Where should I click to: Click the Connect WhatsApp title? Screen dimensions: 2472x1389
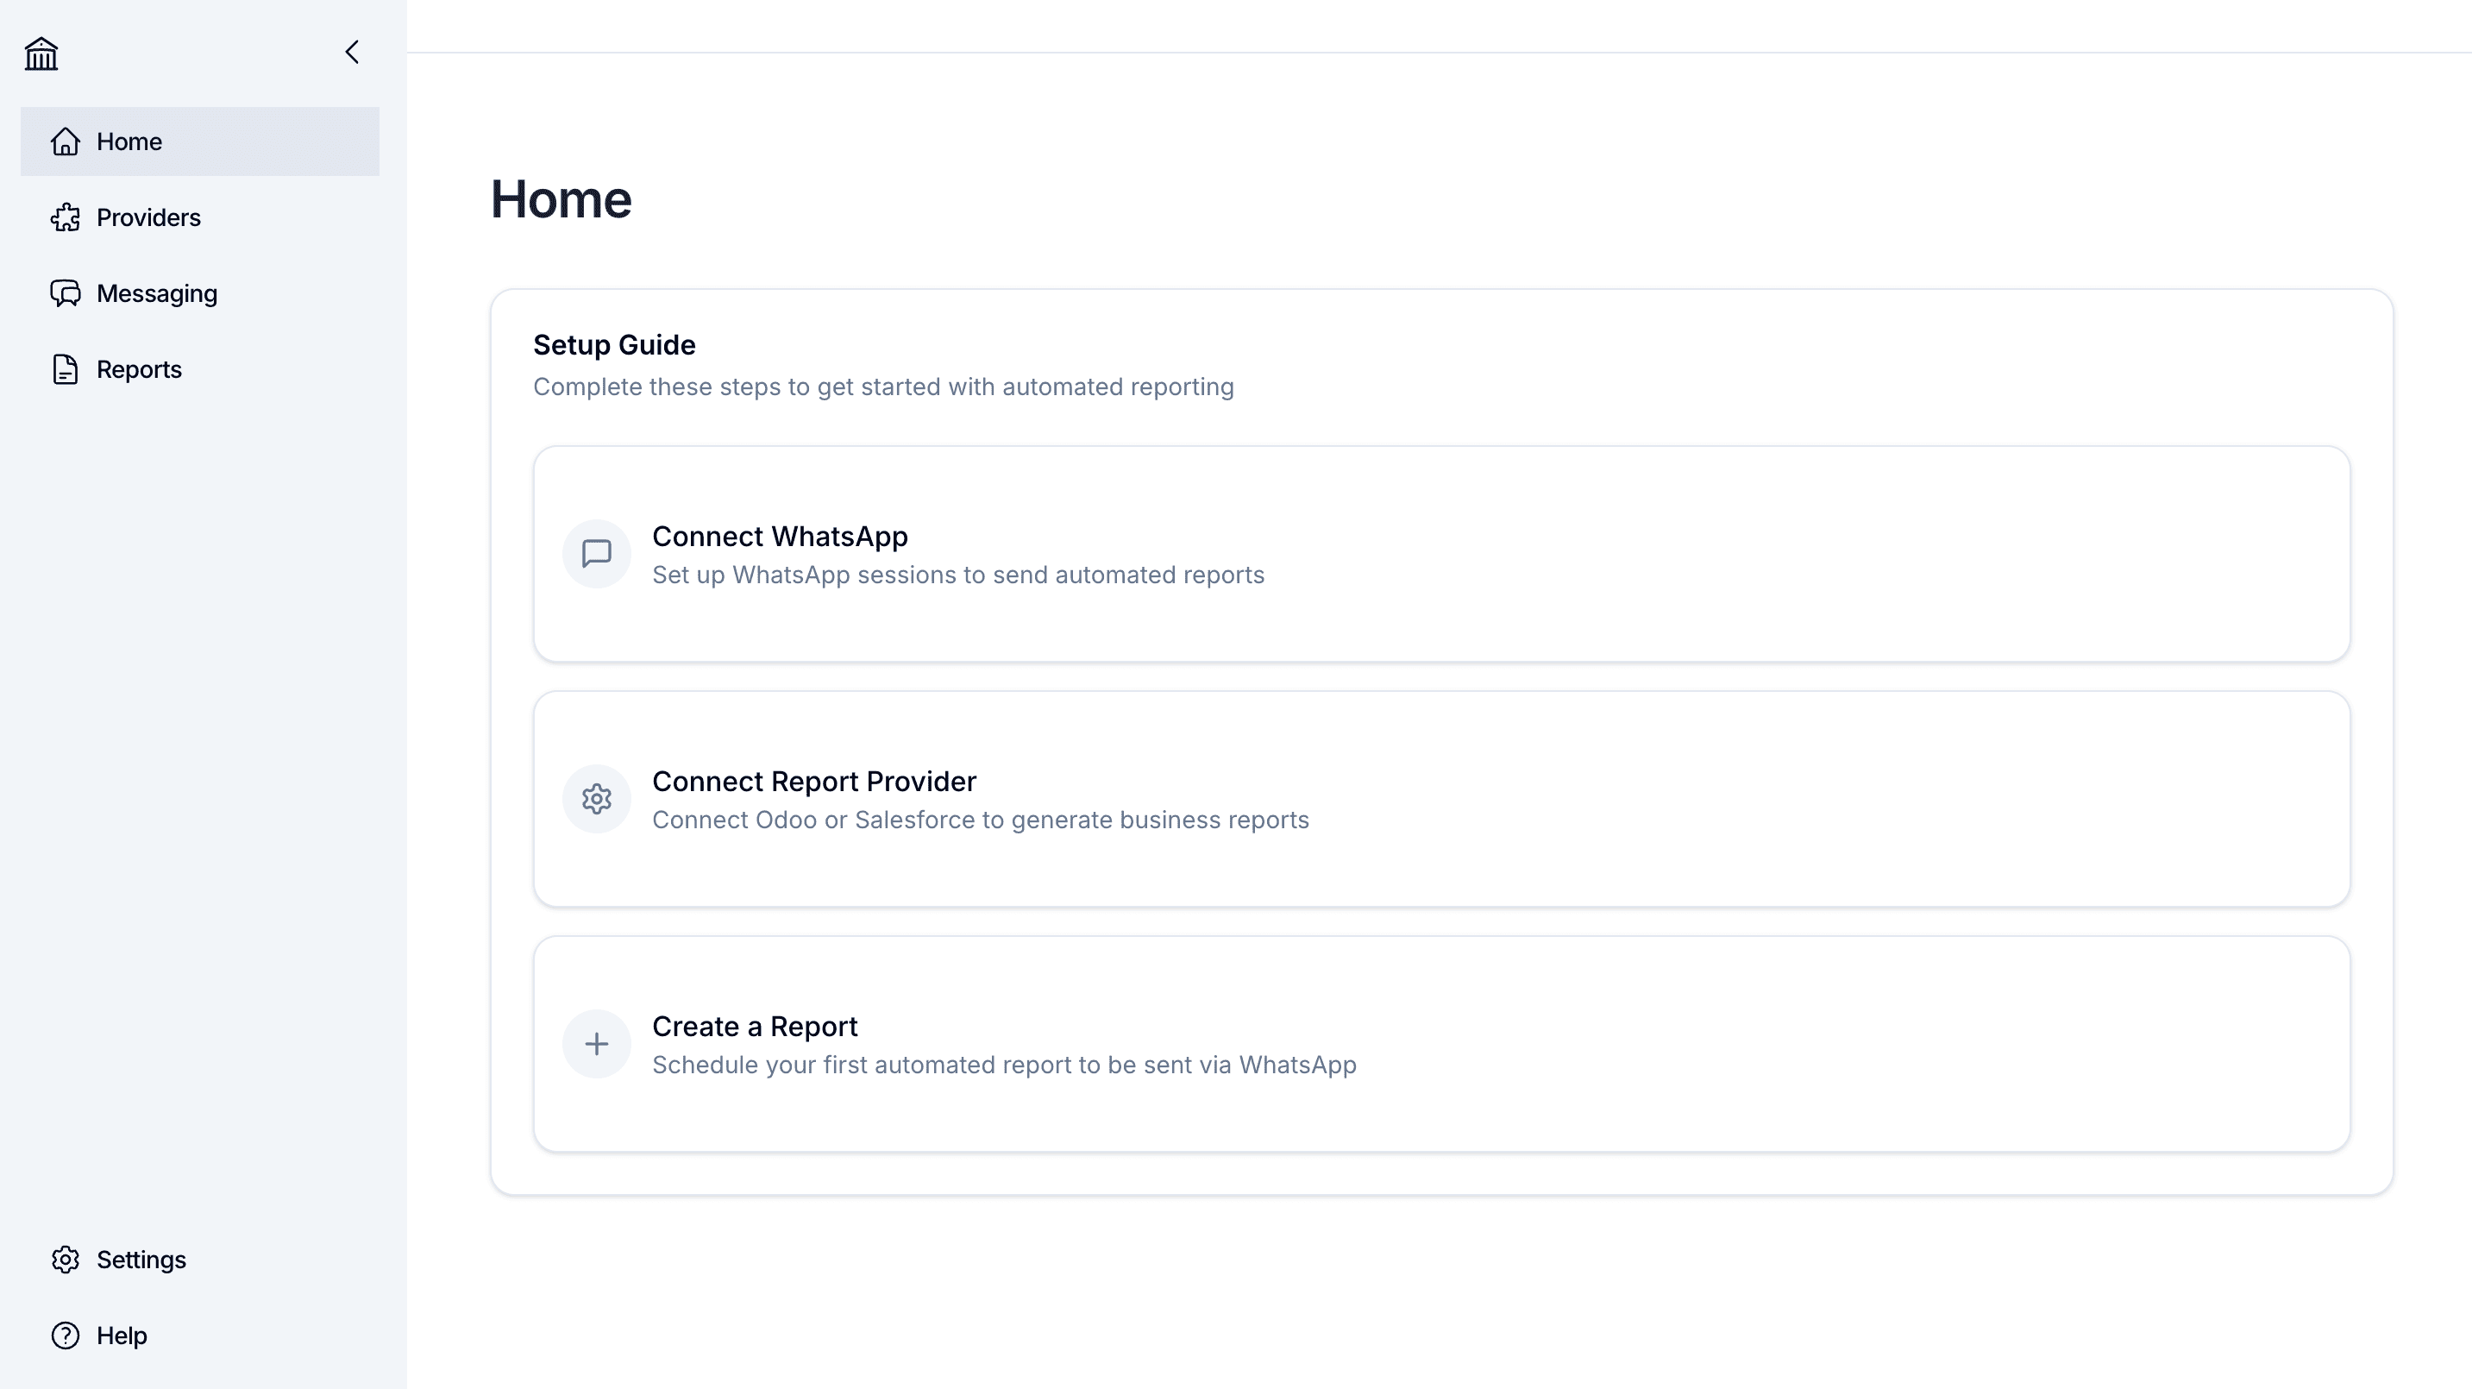(x=779, y=537)
